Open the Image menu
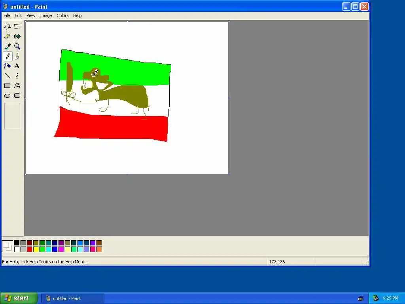The width and height of the screenshot is (405, 304). coord(46,15)
